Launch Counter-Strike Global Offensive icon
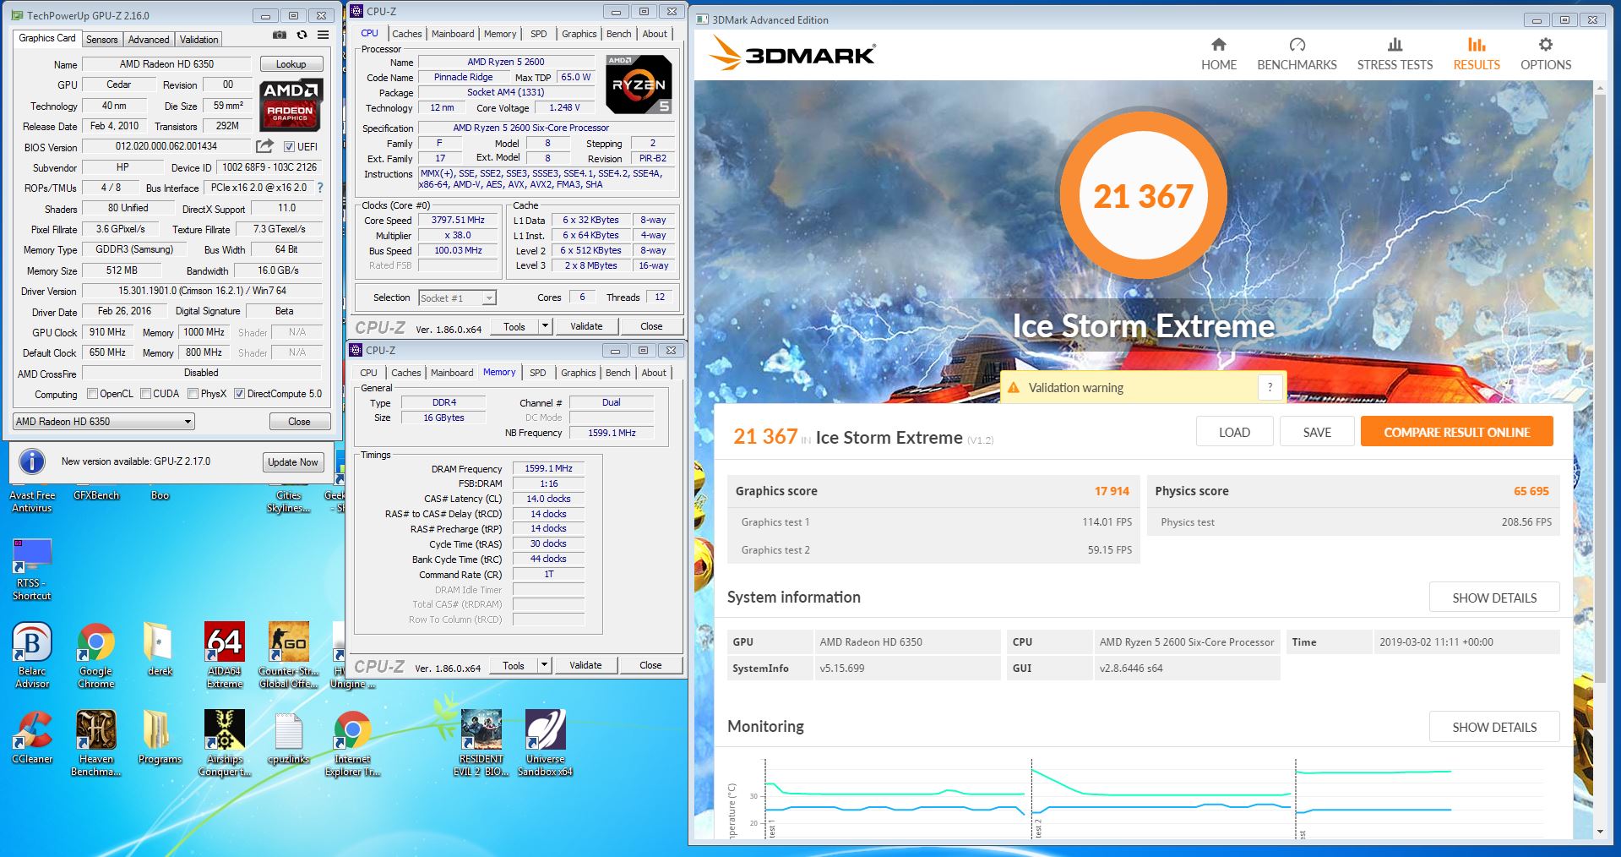1621x857 pixels. click(288, 655)
